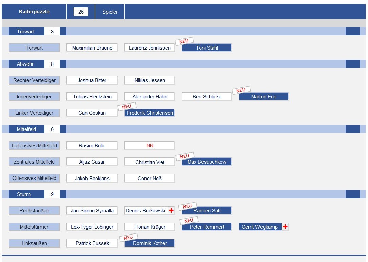This screenshot has width=368, height=262.
Task: Click the red NN placeholder slot
Action: coord(150,145)
